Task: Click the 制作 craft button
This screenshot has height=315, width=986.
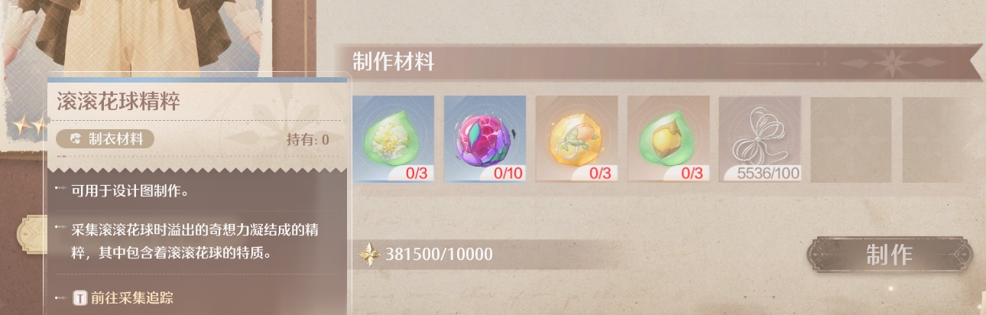Action: [x=890, y=255]
